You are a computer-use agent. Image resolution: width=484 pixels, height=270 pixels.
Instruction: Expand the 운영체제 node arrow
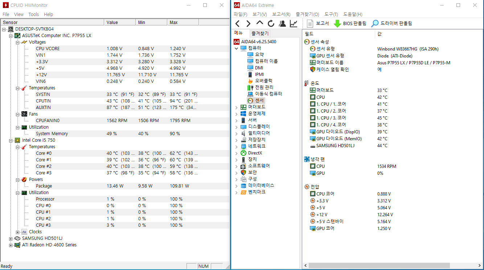pos(237,114)
